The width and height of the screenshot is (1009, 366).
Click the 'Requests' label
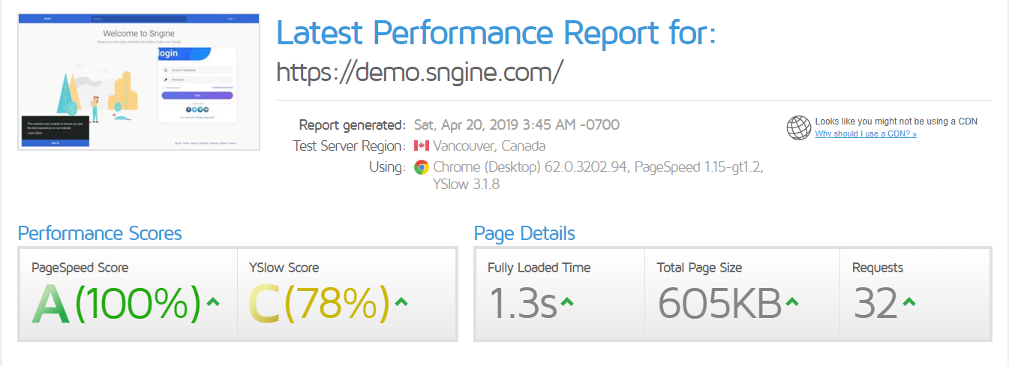coord(878,268)
